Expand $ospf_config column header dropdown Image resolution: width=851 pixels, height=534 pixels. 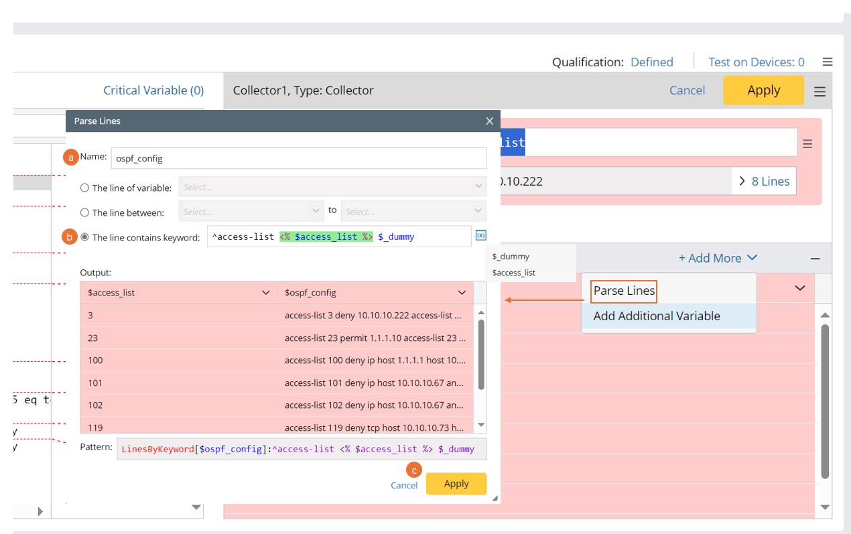tap(462, 293)
